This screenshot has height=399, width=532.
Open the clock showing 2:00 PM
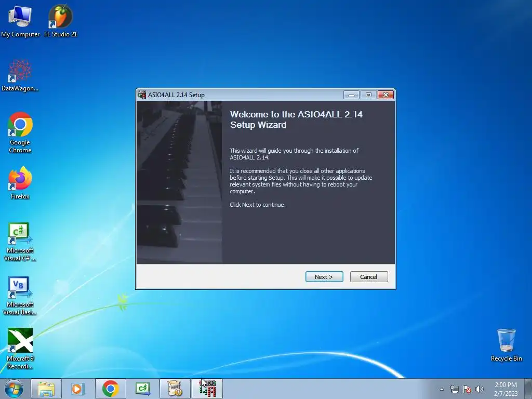pyautogui.click(x=506, y=389)
